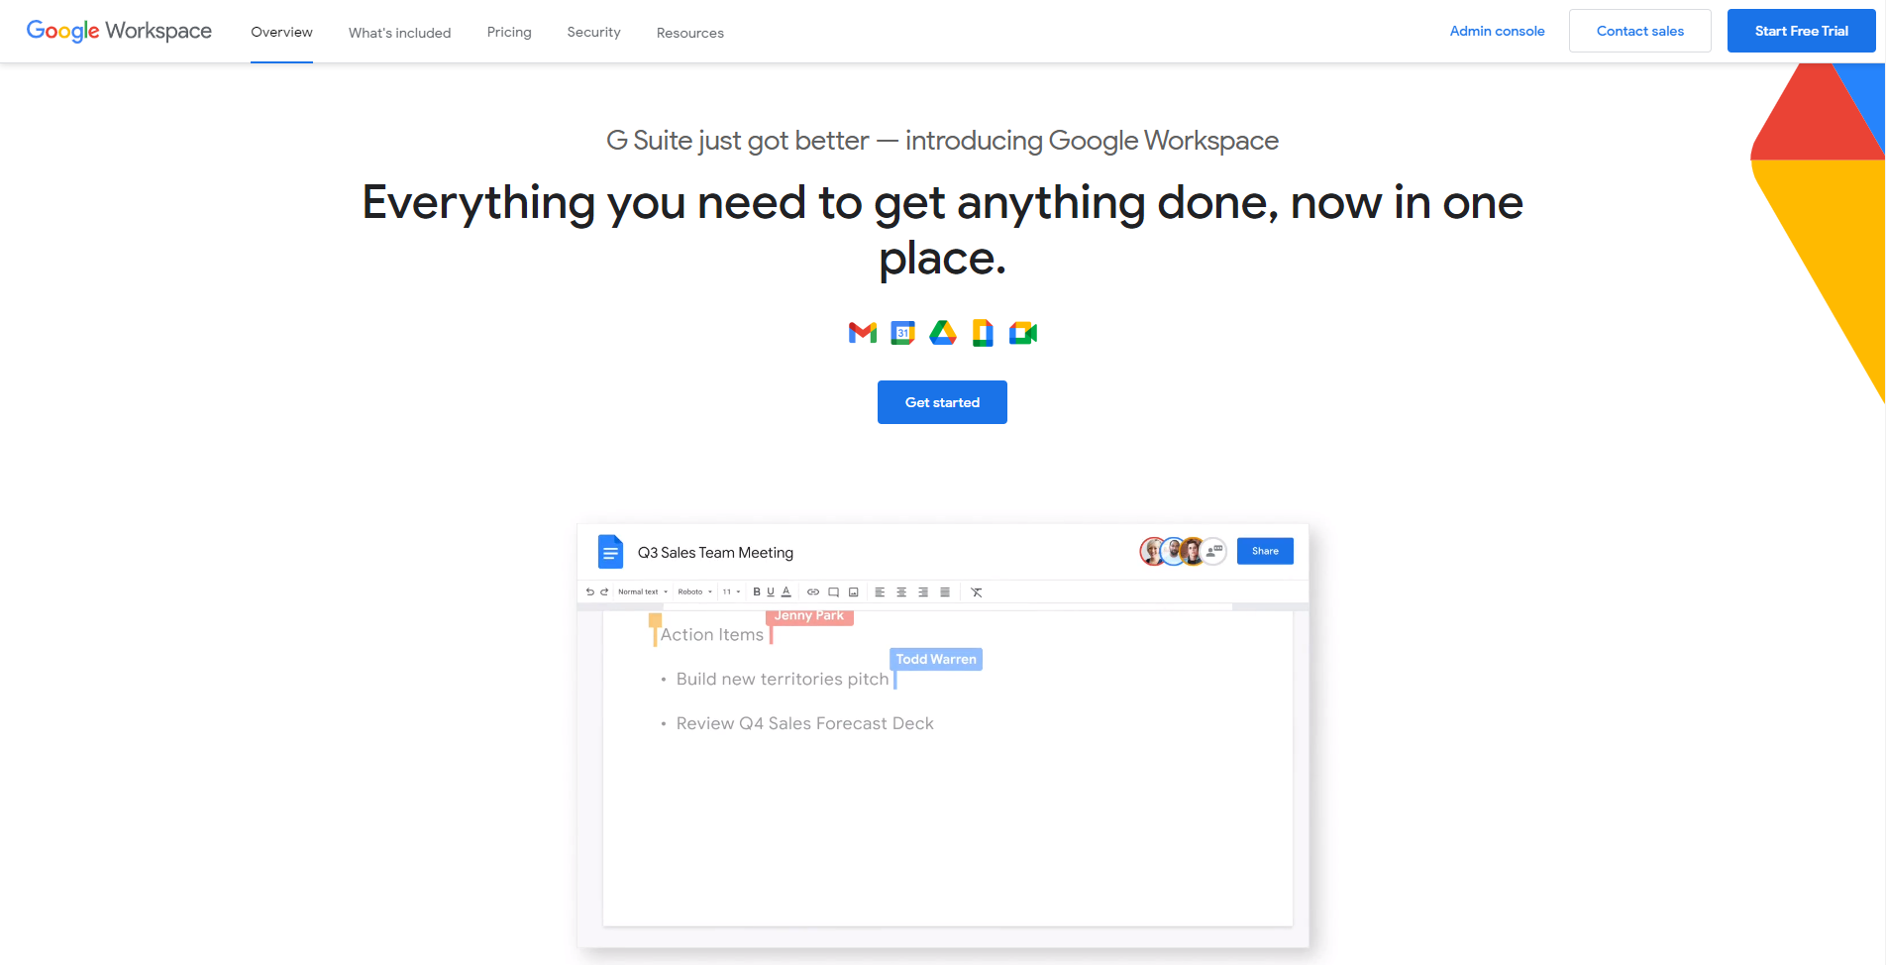Click 'Review Q4 Sales Forecast Deck' bullet
The height and width of the screenshot is (965, 1886).
804,723
